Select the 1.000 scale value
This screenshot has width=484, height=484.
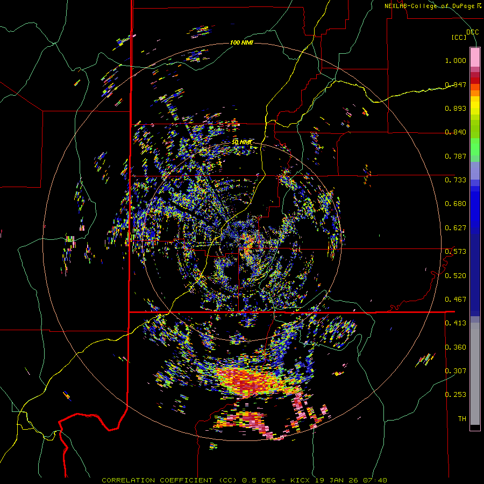pos(455,60)
